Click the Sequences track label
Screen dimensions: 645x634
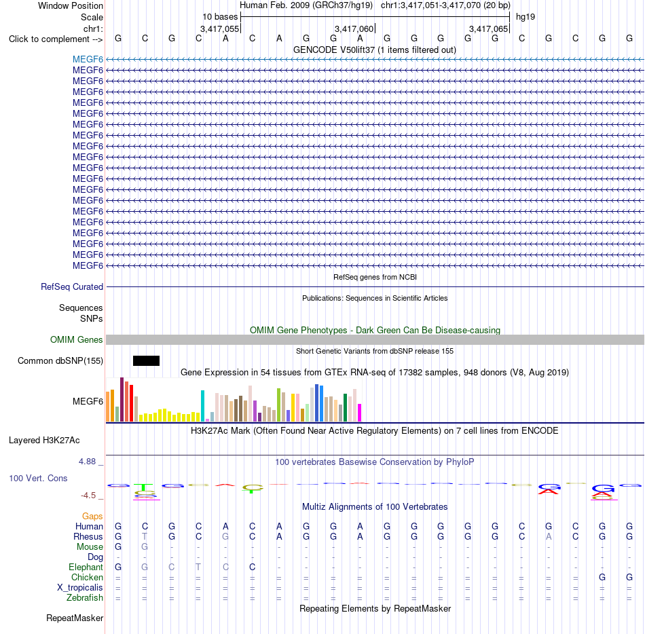tap(81, 307)
